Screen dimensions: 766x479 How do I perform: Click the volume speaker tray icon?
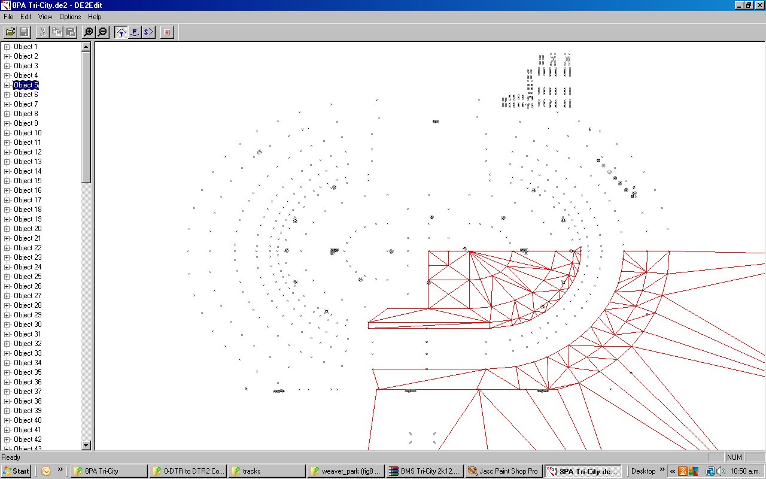click(x=721, y=471)
